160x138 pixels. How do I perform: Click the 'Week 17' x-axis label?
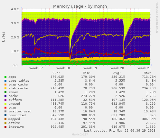click(x=36, y=68)
